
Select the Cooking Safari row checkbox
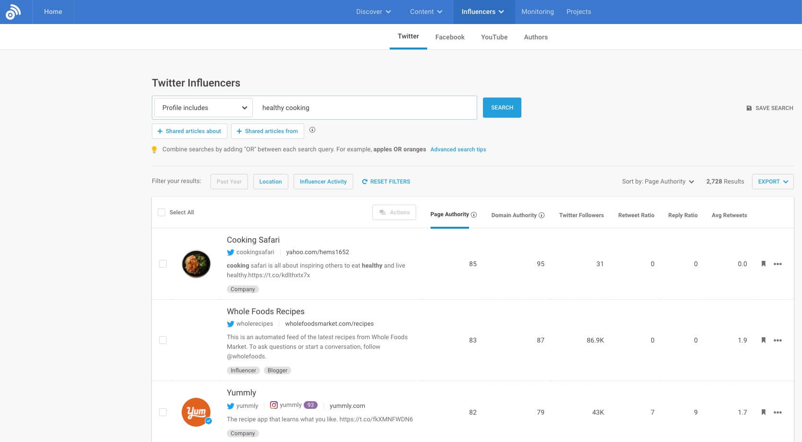163,264
